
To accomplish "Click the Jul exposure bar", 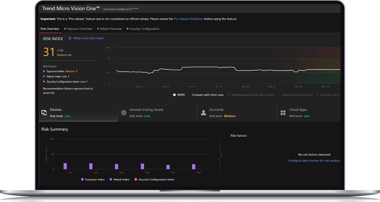I will point(91,166).
